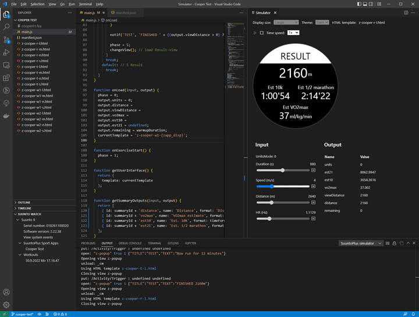
Task: Toggle the secondary side bar layout icon
Action: pos(371,4)
